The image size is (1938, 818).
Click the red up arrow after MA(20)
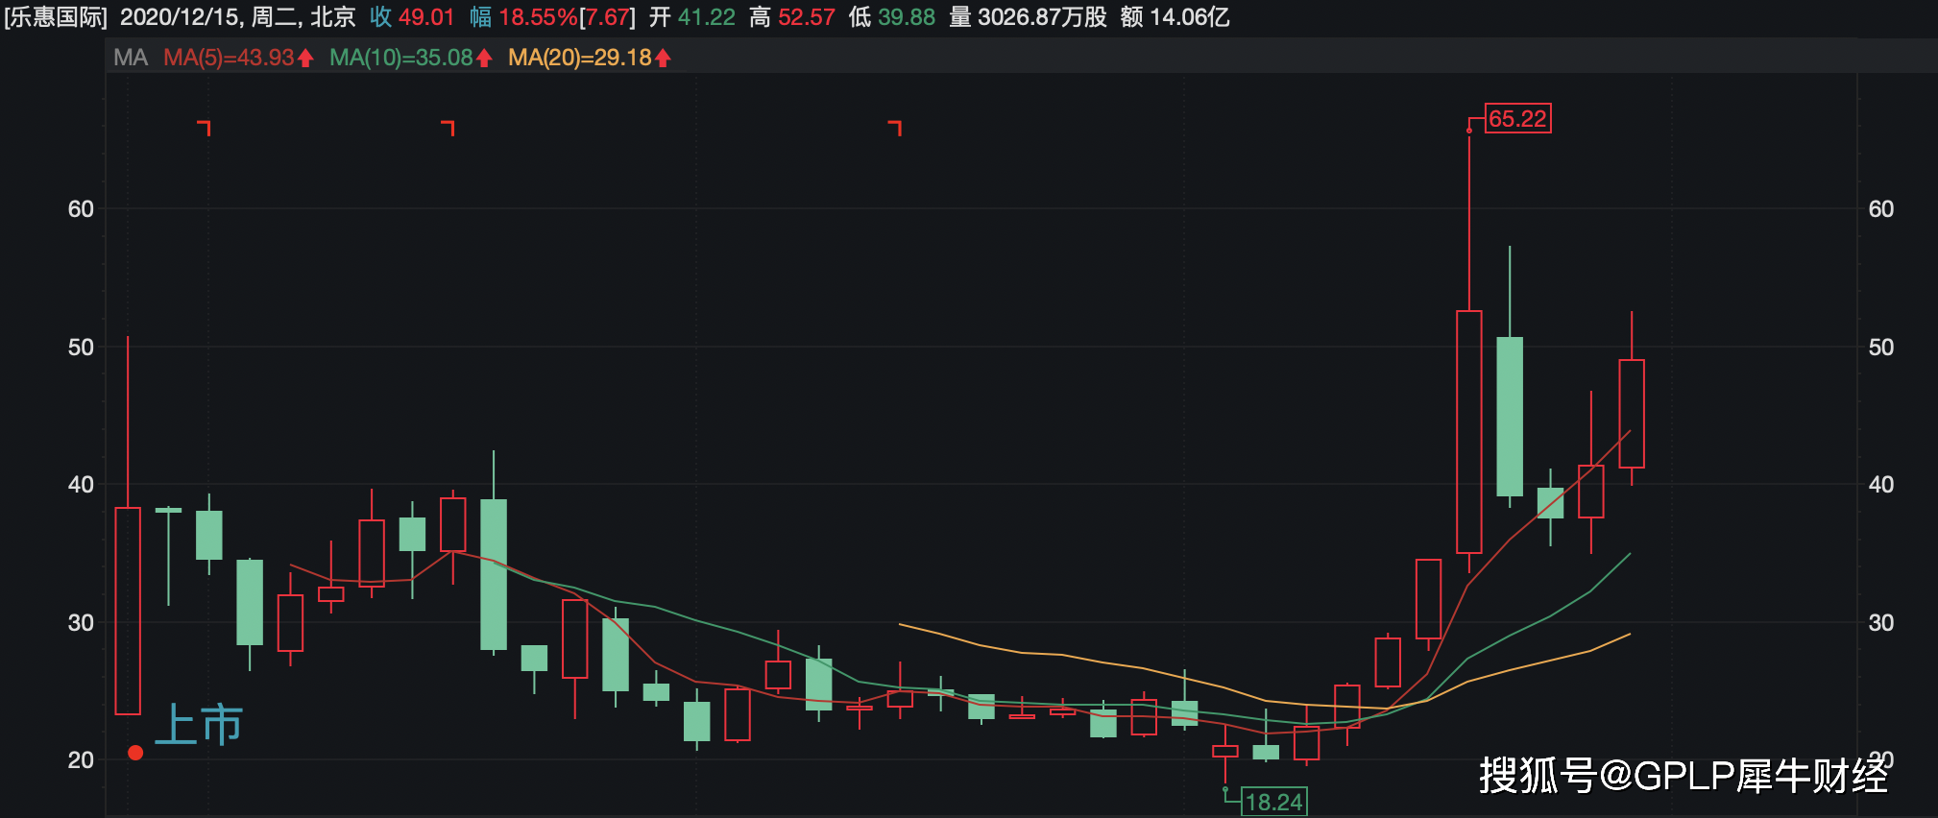click(x=663, y=59)
